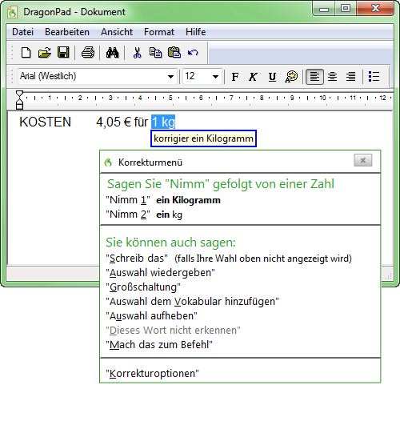The width and height of the screenshot is (400, 421).
Task: Close the Korrekturmenü panel
Action: [363, 160]
